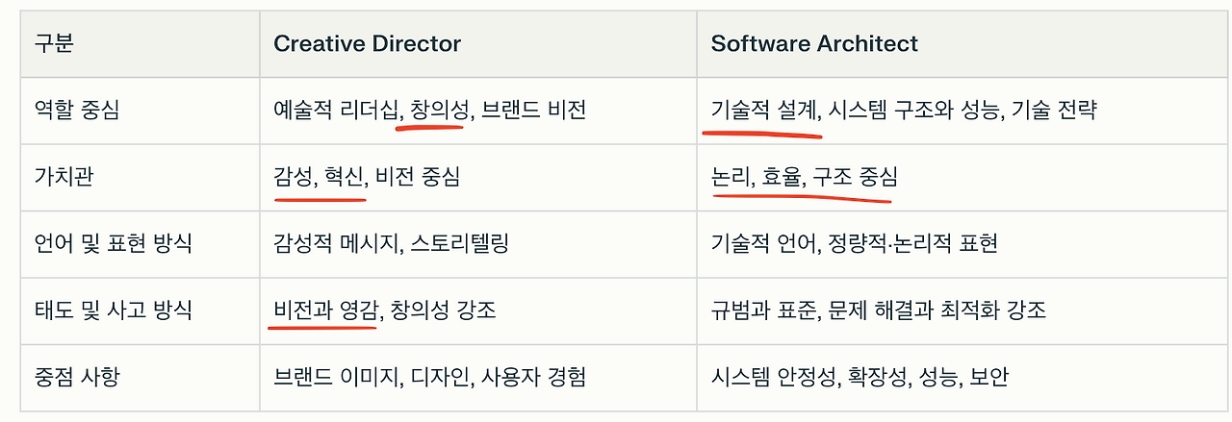Click the 태도 및 사고 방식 row label
Viewport: 1232px width, 422px height.
coord(113,310)
